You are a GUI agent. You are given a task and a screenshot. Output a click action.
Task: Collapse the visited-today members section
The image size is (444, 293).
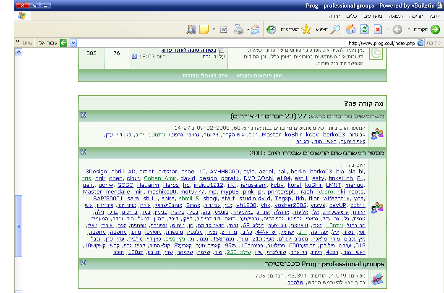click(x=83, y=152)
